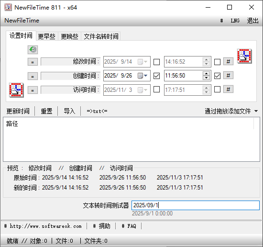Click the 更新时间 button

point(18,111)
